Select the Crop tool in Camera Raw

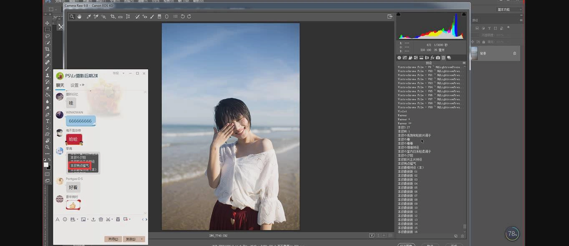[x=113, y=17]
